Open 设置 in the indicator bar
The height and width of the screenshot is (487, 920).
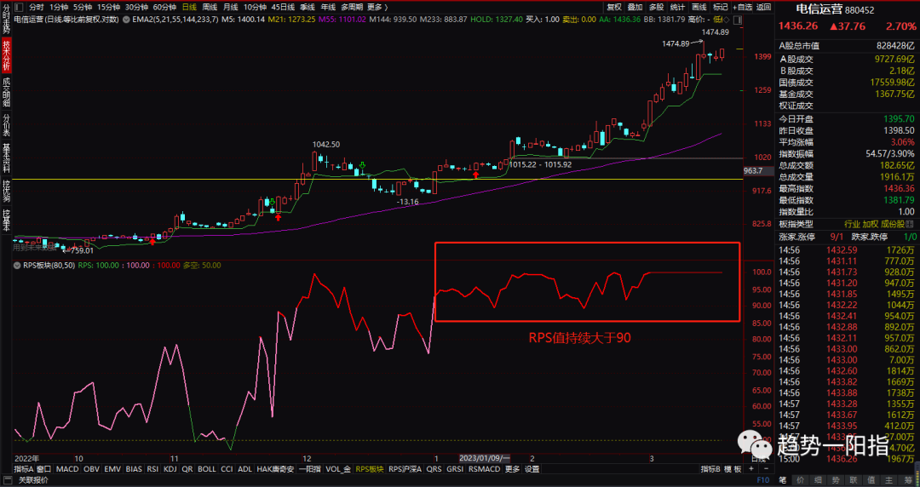532,469
